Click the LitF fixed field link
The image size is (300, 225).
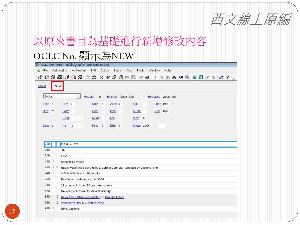pyautogui.click(x=112, y=118)
